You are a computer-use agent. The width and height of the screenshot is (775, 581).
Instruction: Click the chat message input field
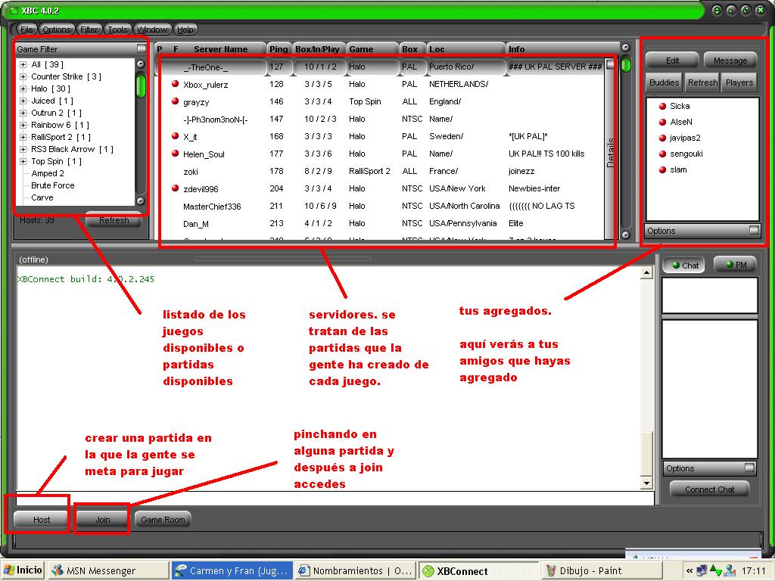pos(335,498)
